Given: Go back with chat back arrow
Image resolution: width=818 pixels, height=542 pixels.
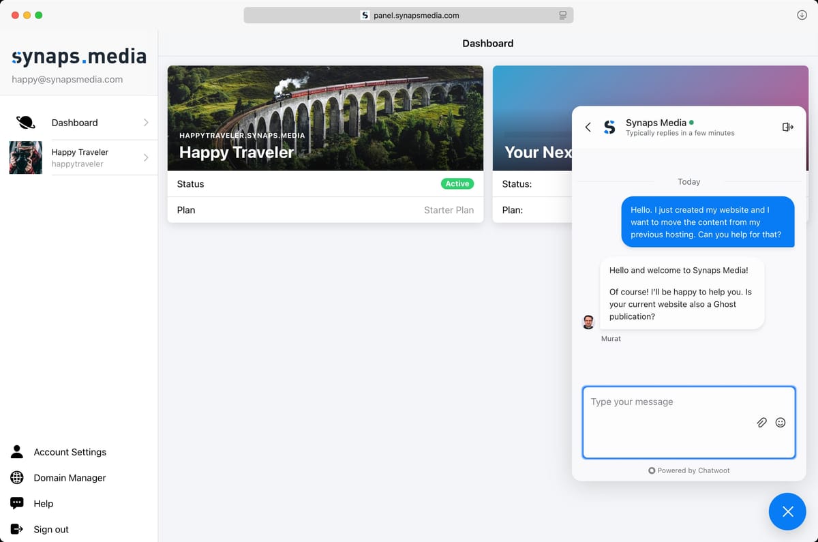Looking at the screenshot, I should pyautogui.click(x=588, y=127).
